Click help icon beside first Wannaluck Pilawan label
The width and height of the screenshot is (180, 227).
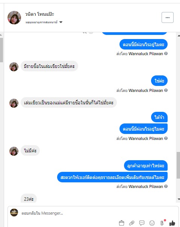coord(166,54)
